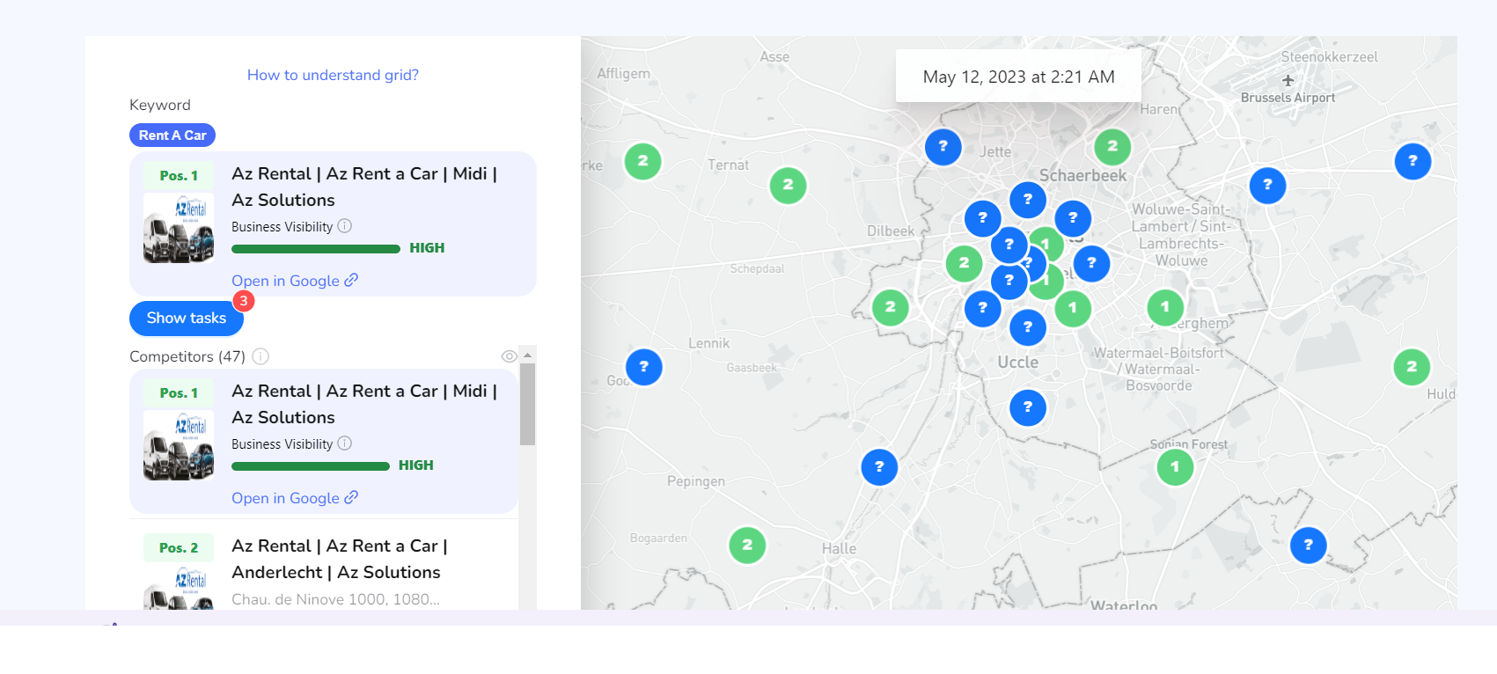Click blue question marker at far top right
The image size is (1497, 674).
point(1413,161)
